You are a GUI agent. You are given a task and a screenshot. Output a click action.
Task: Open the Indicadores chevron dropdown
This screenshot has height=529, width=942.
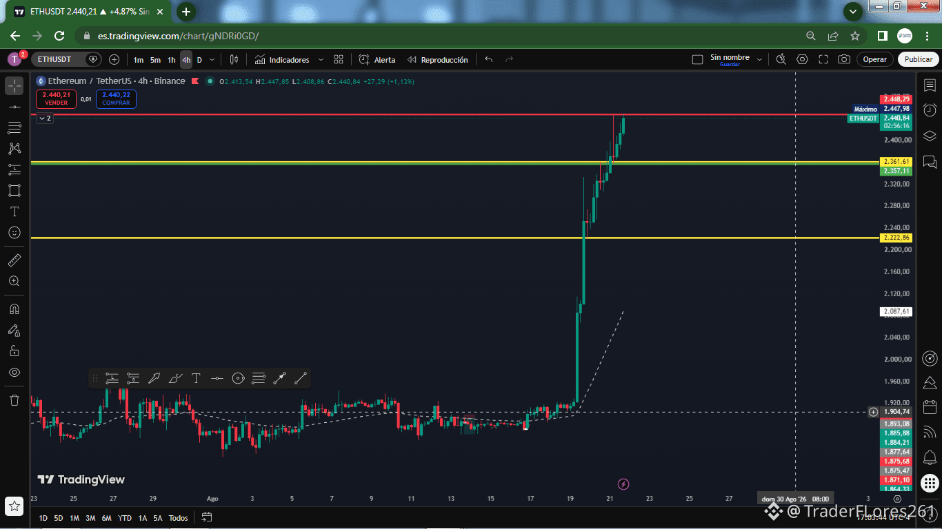click(x=321, y=60)
